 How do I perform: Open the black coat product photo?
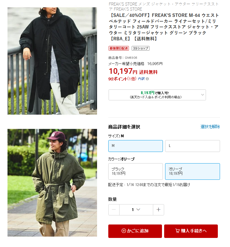pos(52,61)
